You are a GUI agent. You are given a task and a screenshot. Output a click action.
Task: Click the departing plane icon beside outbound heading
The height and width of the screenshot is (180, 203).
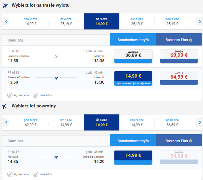point(4,6)
